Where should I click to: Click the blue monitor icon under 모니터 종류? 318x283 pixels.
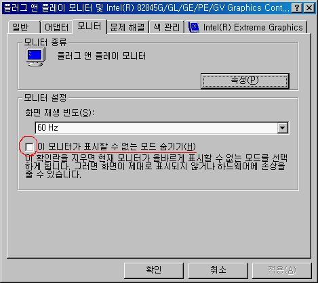(36, 56)
